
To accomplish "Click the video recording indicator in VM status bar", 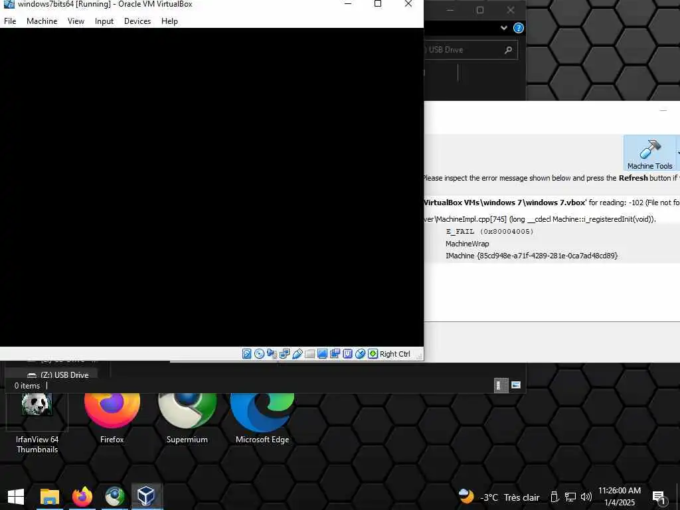I will [335, 354].
